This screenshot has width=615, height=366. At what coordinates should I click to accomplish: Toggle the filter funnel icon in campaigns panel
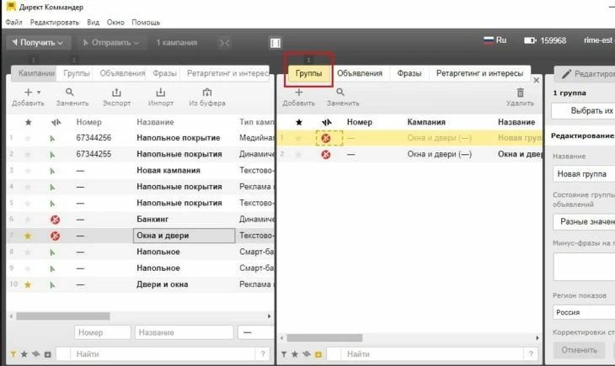pyautogui.click(x=13, y=354)
